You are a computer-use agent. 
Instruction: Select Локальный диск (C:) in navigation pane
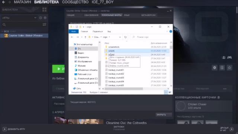coord(88,79)
